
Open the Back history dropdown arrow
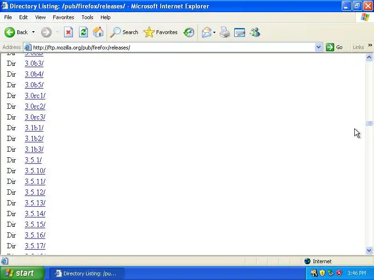click(33, 32)
